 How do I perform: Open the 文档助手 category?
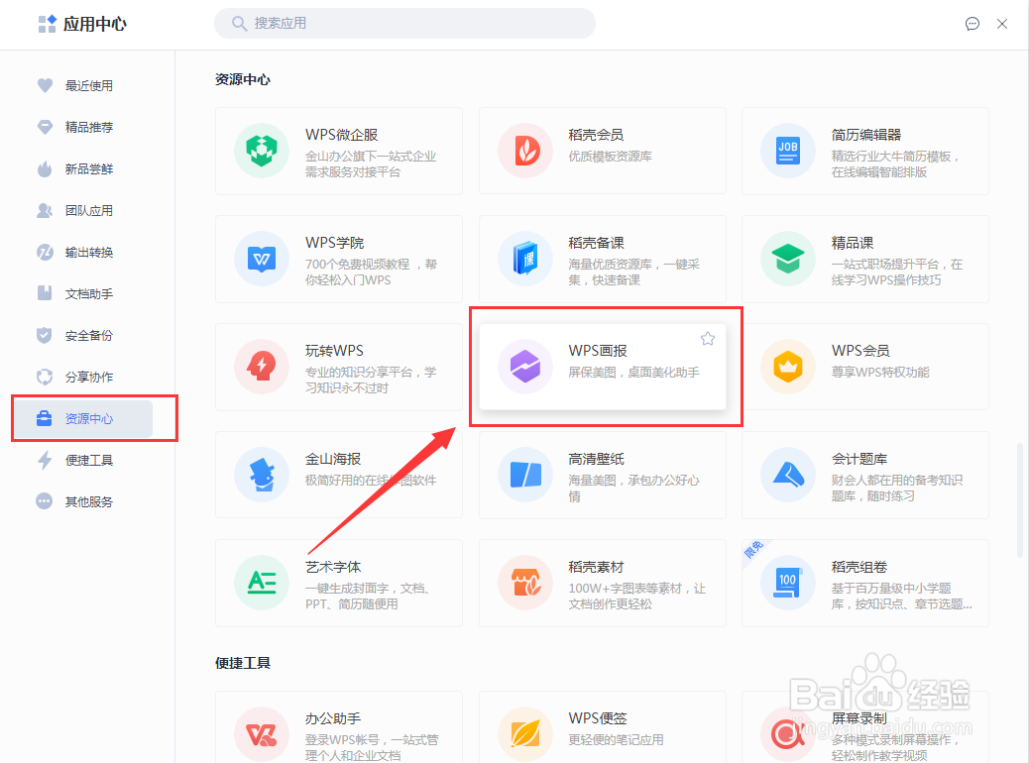(x=88, y=294)
